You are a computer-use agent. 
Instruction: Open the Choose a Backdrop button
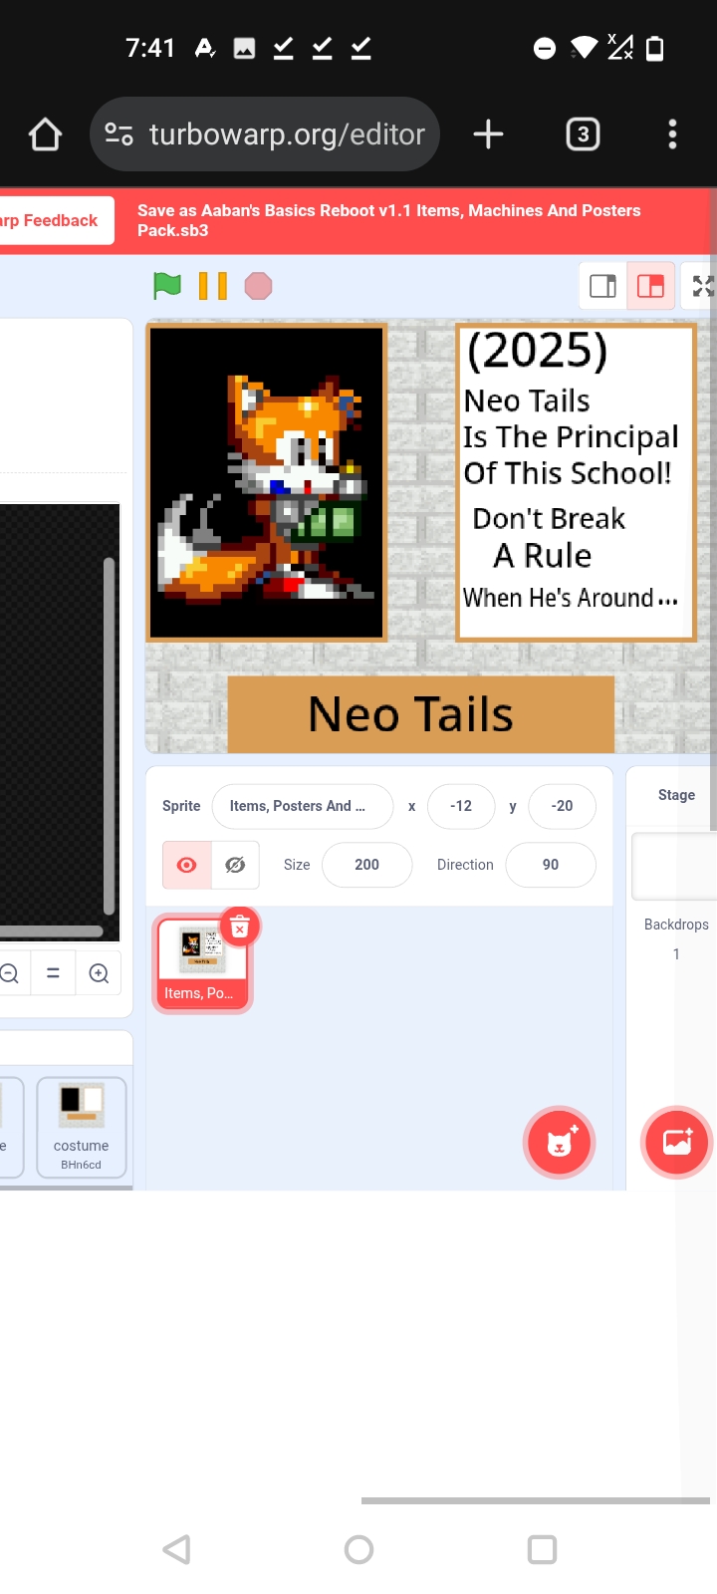[677, 1142]
